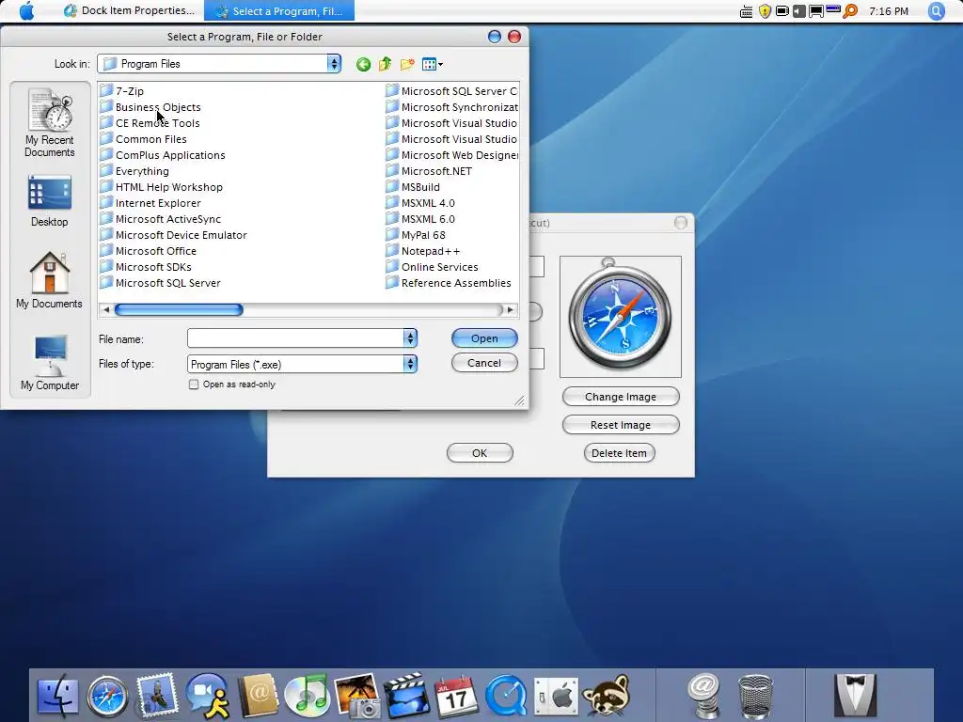Select the Everything folder
This screenshot has width=963, height=722.
134,171
